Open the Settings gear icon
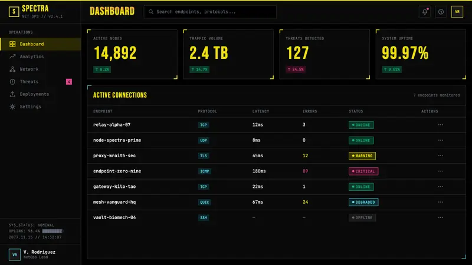Screen dimensions: 472x265 (12, 107)
